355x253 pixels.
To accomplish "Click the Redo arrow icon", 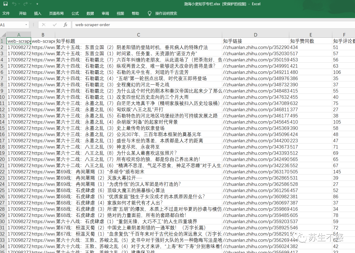I will [x=25, y=4].
